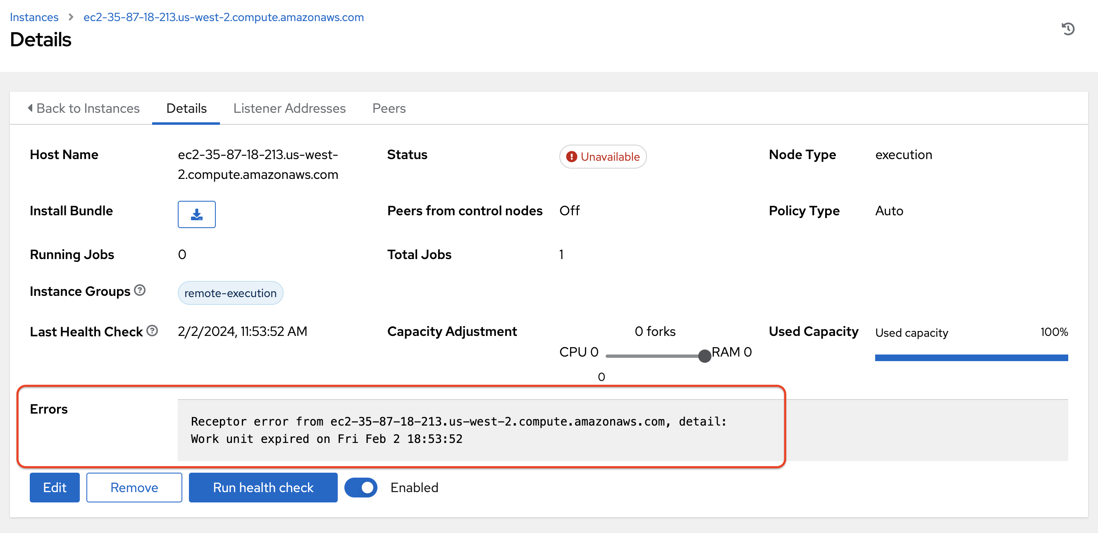Screen dimensions: 1098x533
Task: Open Last Health Check help icon
Action: point(152,331)
